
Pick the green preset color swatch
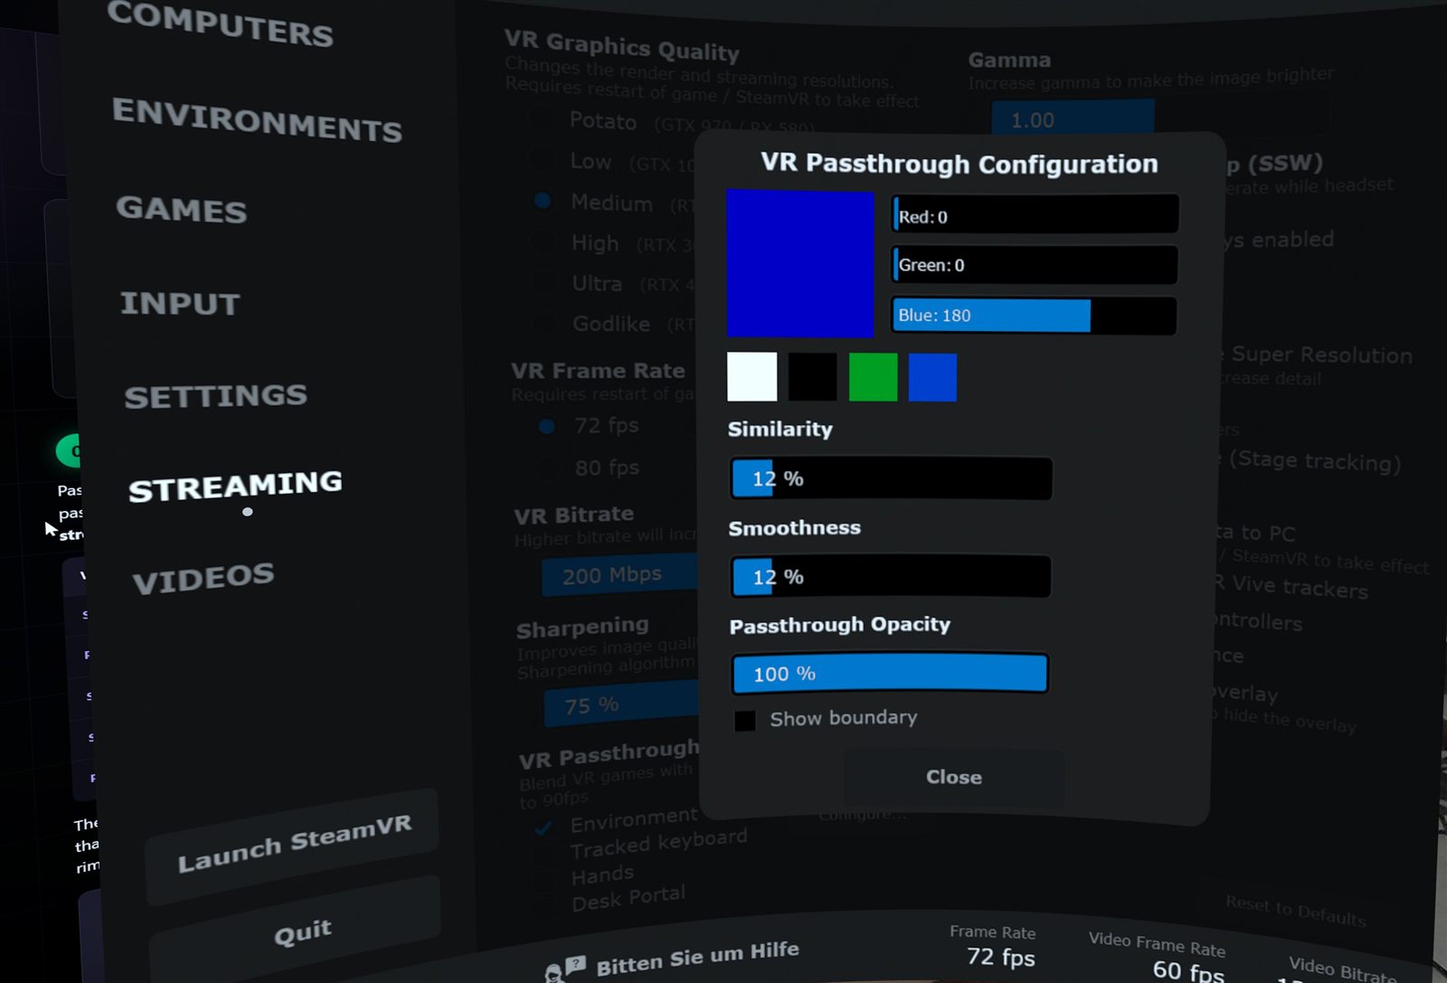pos(873,377)
